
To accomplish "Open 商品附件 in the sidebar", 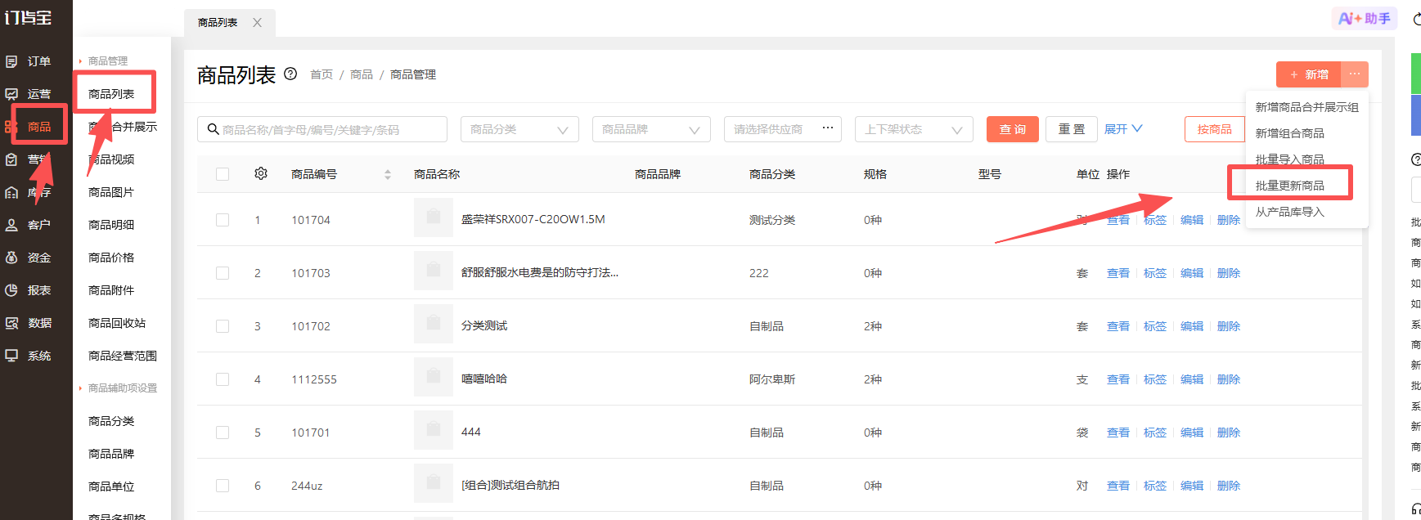I will coord(111,290).
